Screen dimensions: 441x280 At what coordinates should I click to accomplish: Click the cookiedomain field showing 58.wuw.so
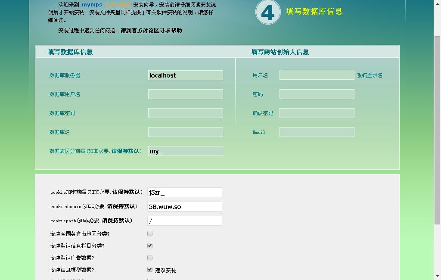tap(184, 206)
